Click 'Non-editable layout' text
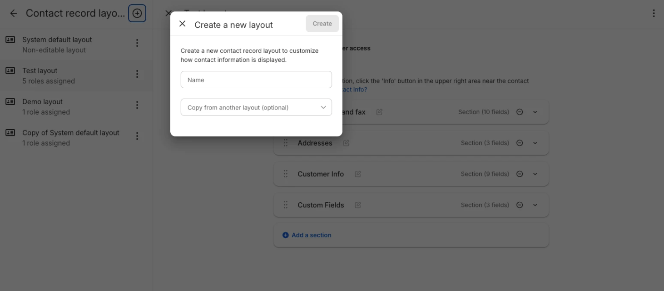This screenshot has height=291, width=664. point(54,50)
